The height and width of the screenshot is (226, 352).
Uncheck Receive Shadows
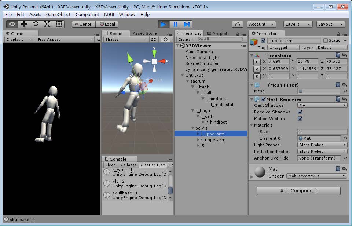tap(300, 112)
